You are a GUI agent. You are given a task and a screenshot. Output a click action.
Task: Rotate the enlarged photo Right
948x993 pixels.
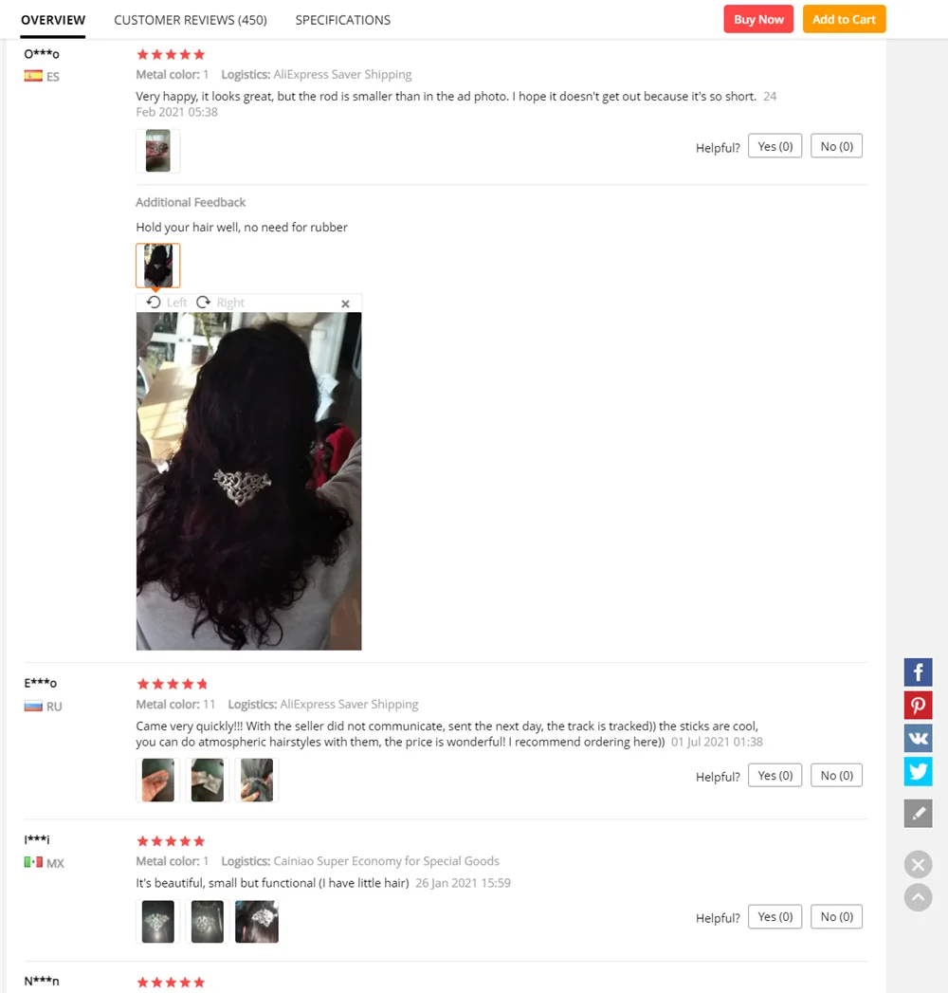pos(220,303)
